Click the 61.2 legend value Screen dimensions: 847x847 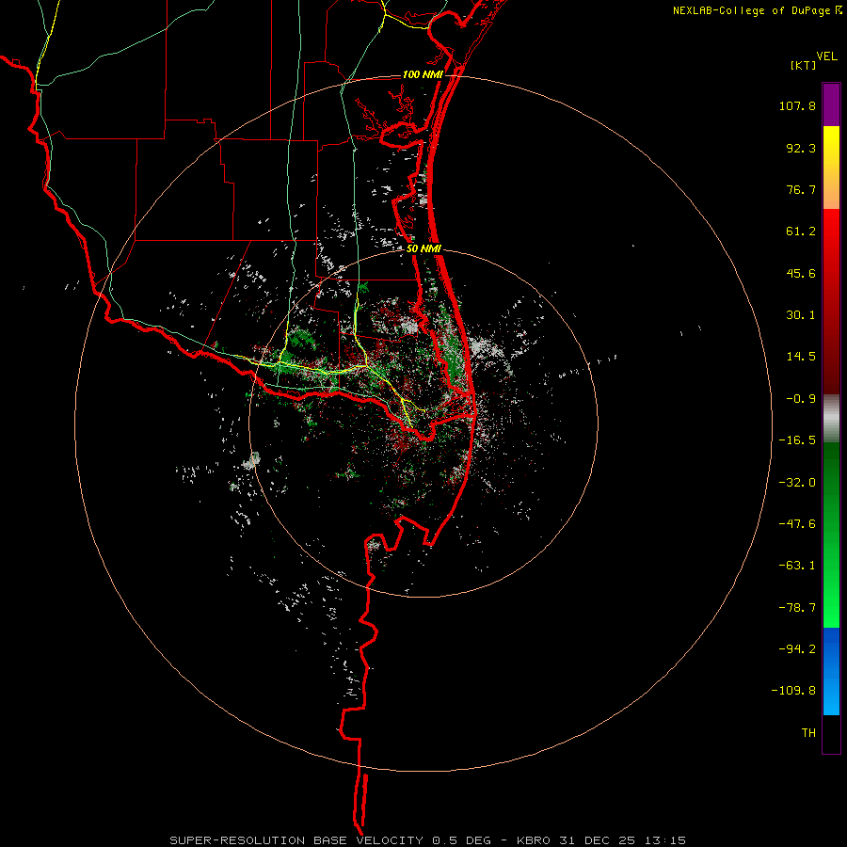tap(801, 232)
